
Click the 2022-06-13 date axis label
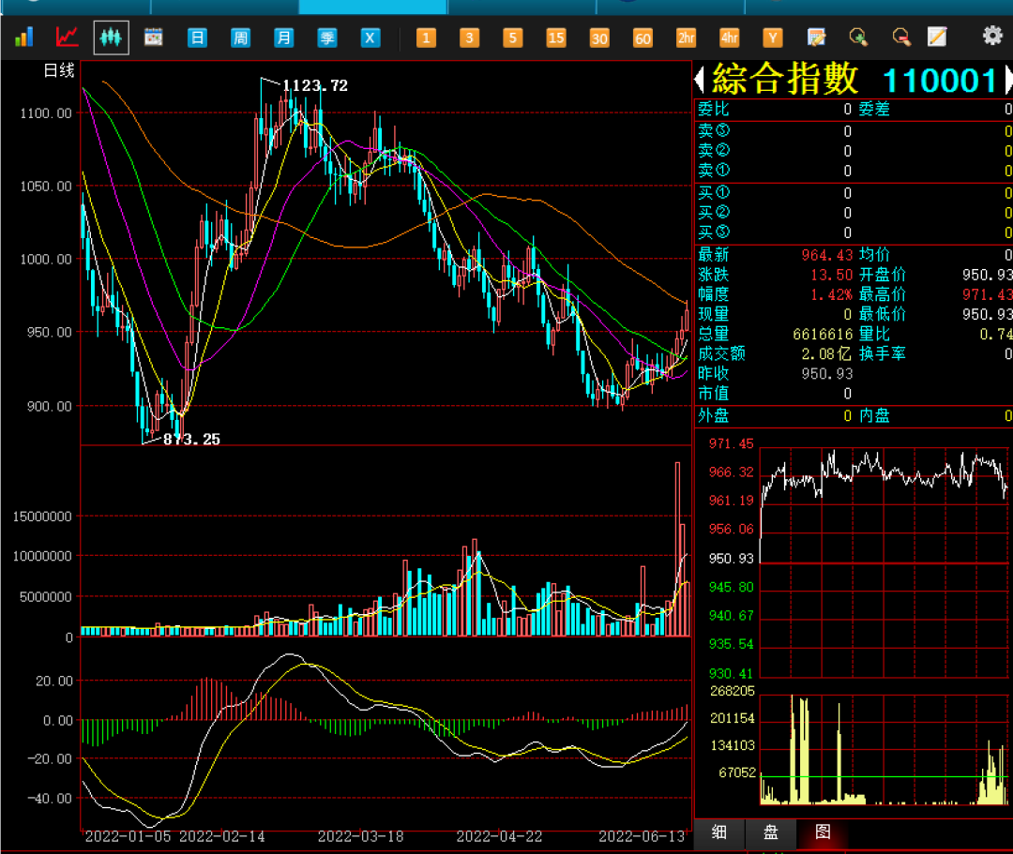click(642, 836)
